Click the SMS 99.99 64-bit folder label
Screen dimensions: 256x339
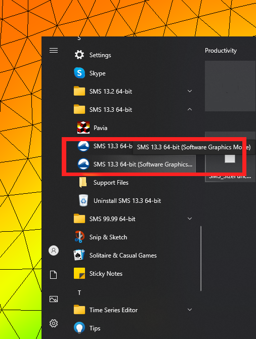point(112,219)
